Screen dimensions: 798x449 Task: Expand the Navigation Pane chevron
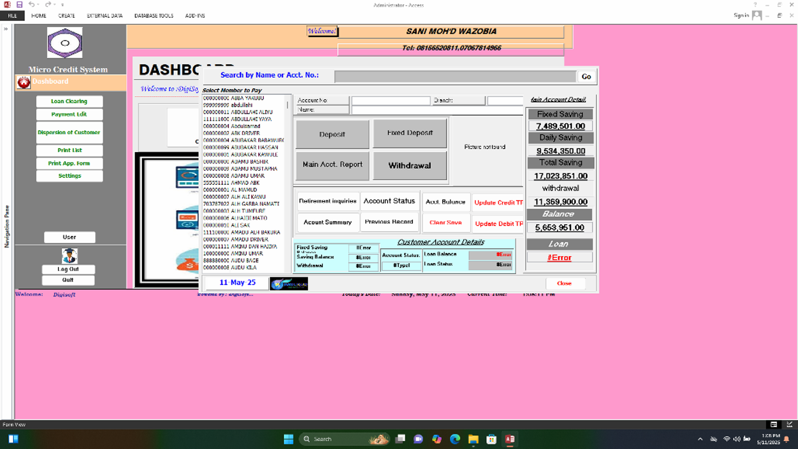[6, 29]
